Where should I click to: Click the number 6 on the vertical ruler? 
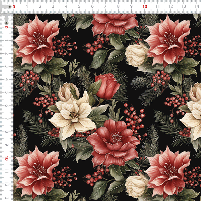(7, 106)
